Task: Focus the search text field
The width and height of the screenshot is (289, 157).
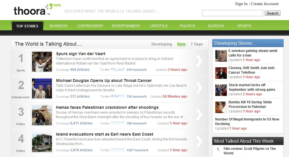Action: [x=233, y=13]
